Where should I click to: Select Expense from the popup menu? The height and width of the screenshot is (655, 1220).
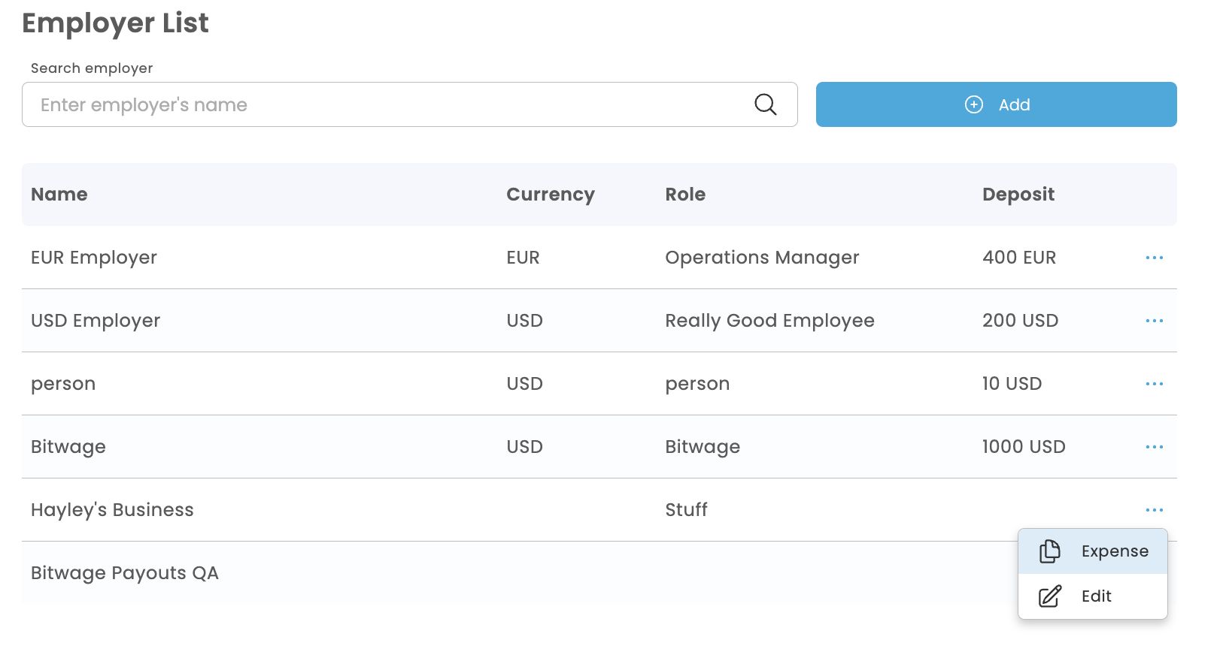tap(1114, 551)
